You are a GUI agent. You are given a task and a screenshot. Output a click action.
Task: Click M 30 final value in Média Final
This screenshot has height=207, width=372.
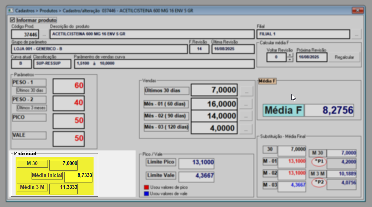click(342, 153)
